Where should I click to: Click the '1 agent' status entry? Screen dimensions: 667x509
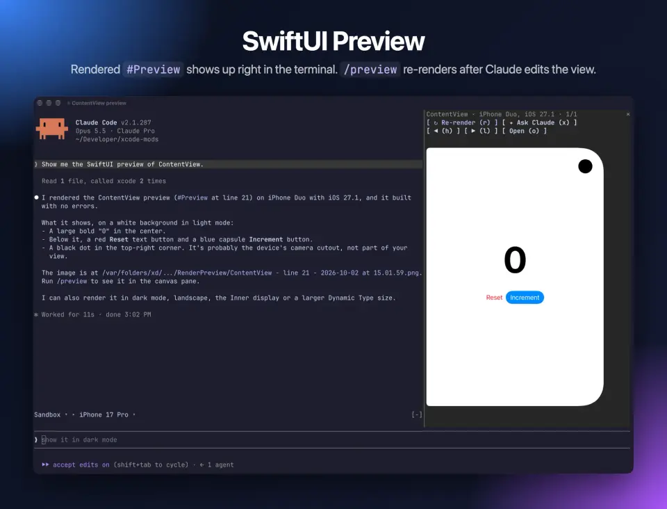pos(220,464)
